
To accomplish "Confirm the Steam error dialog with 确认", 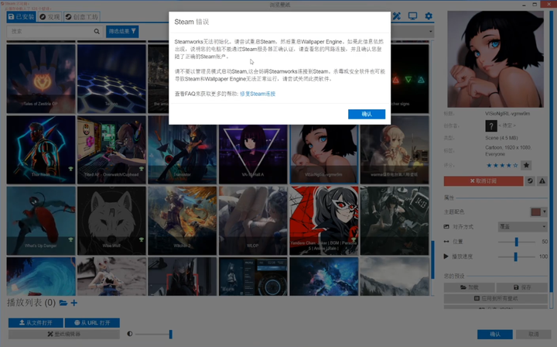I will click(x=366, y=114).
